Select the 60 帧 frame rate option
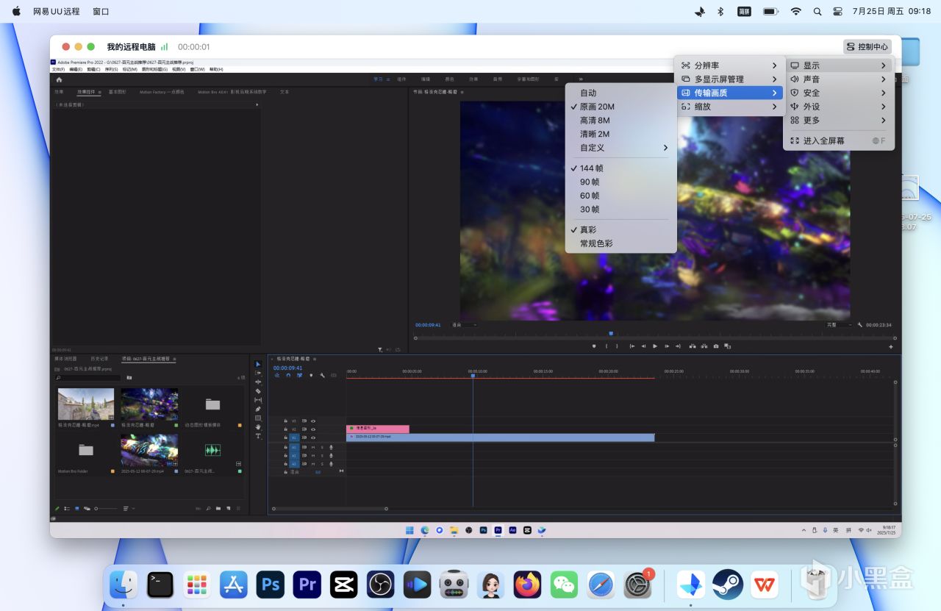 tap(590, 196)
